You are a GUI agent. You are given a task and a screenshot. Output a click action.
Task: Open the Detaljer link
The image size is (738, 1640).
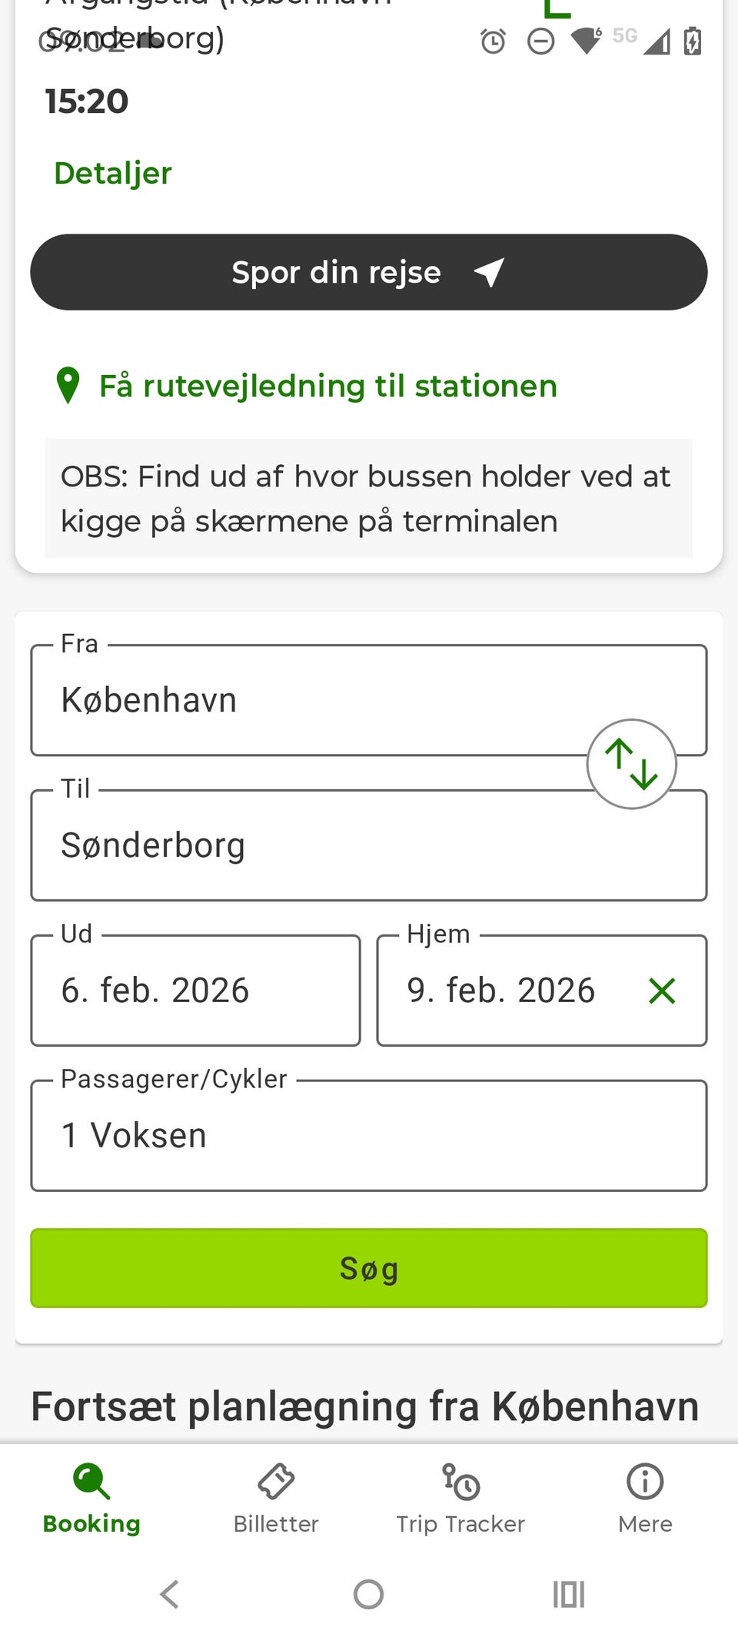point(113,173)
